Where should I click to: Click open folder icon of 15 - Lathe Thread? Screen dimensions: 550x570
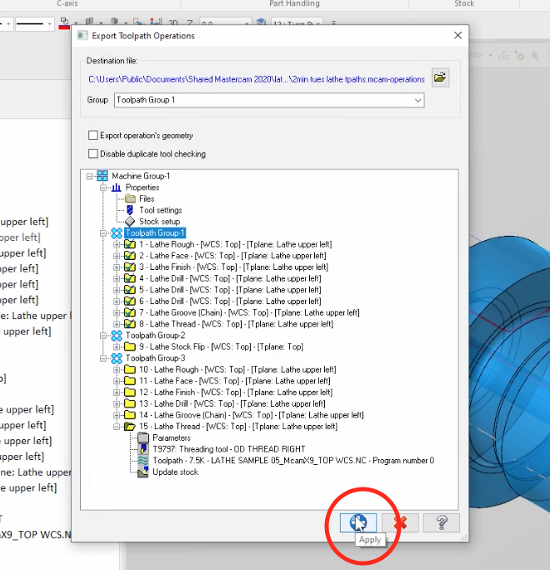[130, 427]
